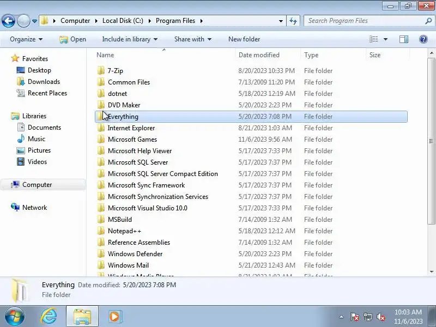Viewport: 436px width, 327px height.
Task: Select Computer in the navigation pane
Action: (x=37, y=185)
